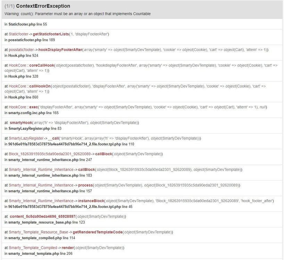Select the hookDisplayFooterAfter method name
The height and width of the screenshot is (260, 284).
60,50
